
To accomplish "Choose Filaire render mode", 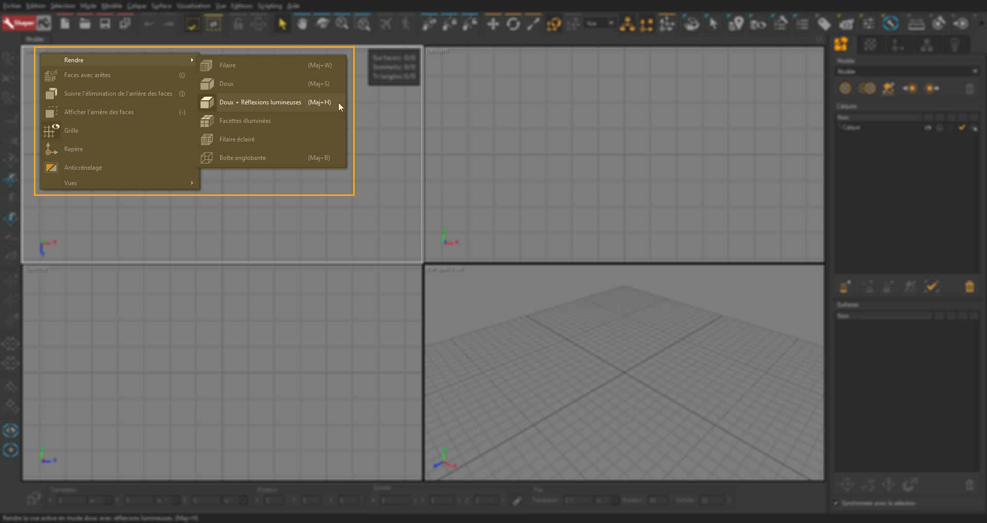I will click(x=272, y=65).
